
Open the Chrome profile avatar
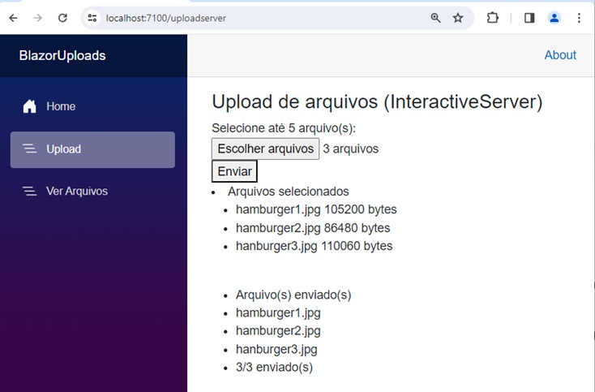point(554,18)
